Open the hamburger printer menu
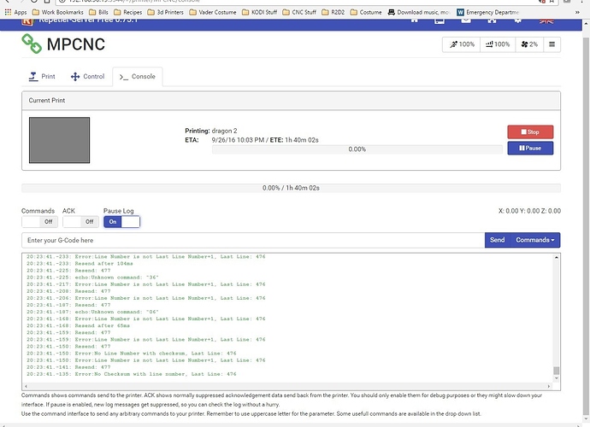The width and height of the screenshot is (590, 427). [552, 44]
